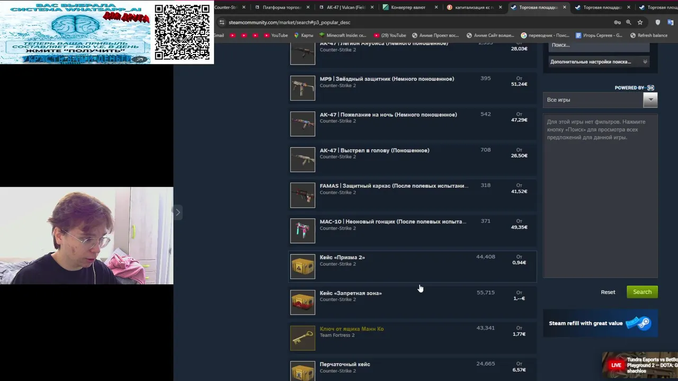This screenshot has height=381, width=678.
Task: Click the site info icon in address bar
Action: [222, 22]
